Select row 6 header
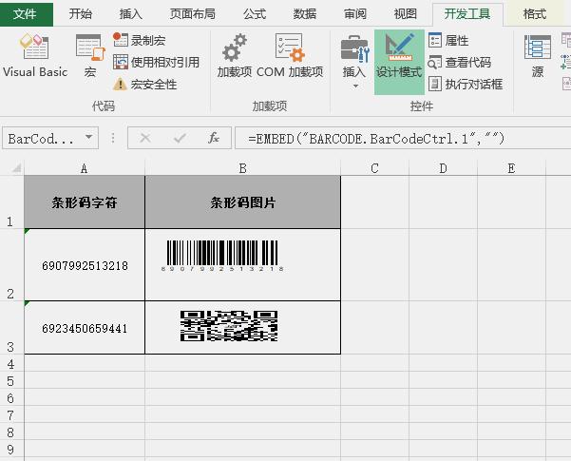This screenshot has width=571, height=461. point(11,398)
